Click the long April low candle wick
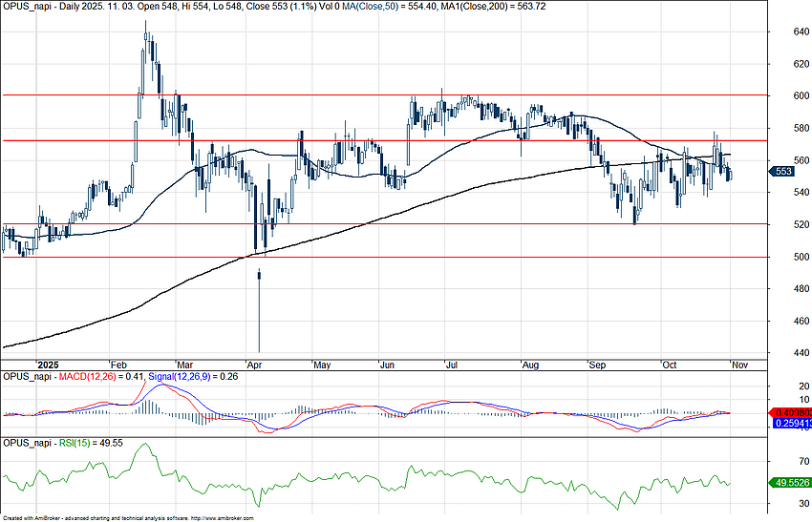812x522 pixels. [x=259, y=315]
